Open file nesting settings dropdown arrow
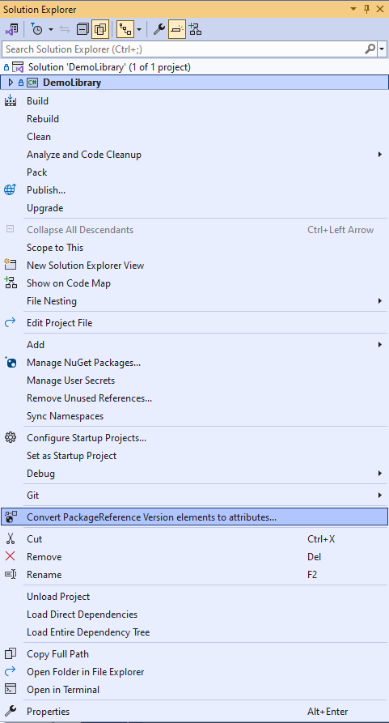The width and height of the screenshot is (389, 723). (x=139, y=29)
